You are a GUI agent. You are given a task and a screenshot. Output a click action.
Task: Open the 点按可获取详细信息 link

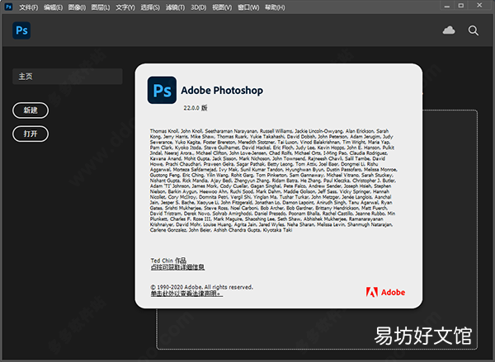point(177,267)
